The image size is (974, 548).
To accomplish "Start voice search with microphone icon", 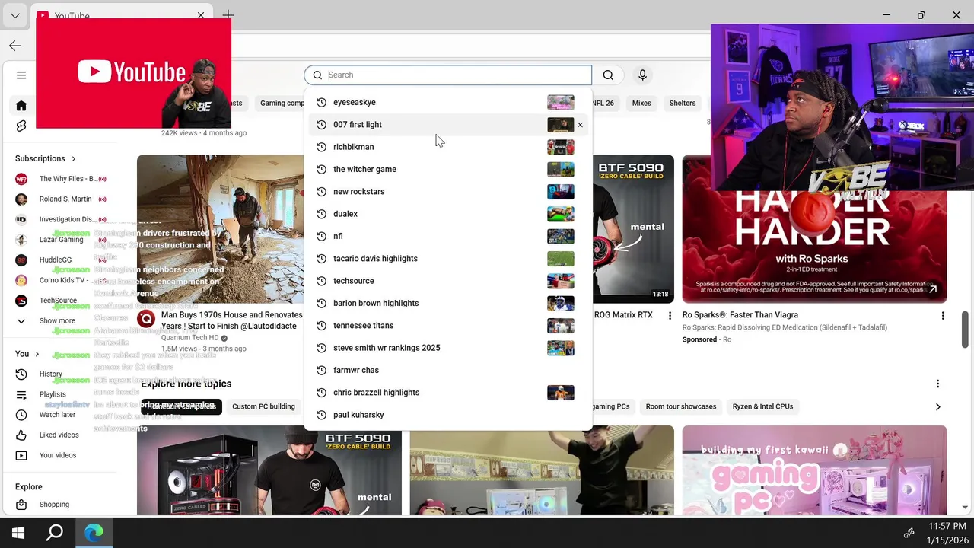I will 642,75.
